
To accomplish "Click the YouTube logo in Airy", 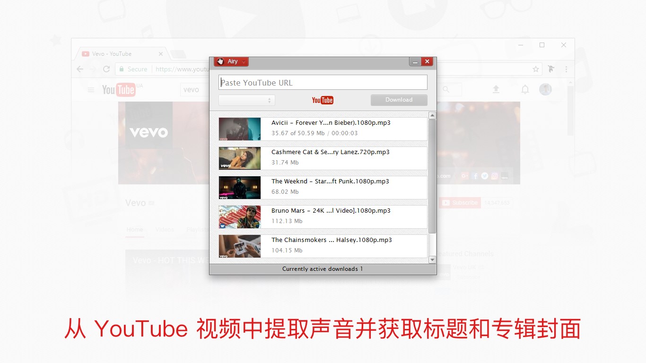I will pos(323,100).
